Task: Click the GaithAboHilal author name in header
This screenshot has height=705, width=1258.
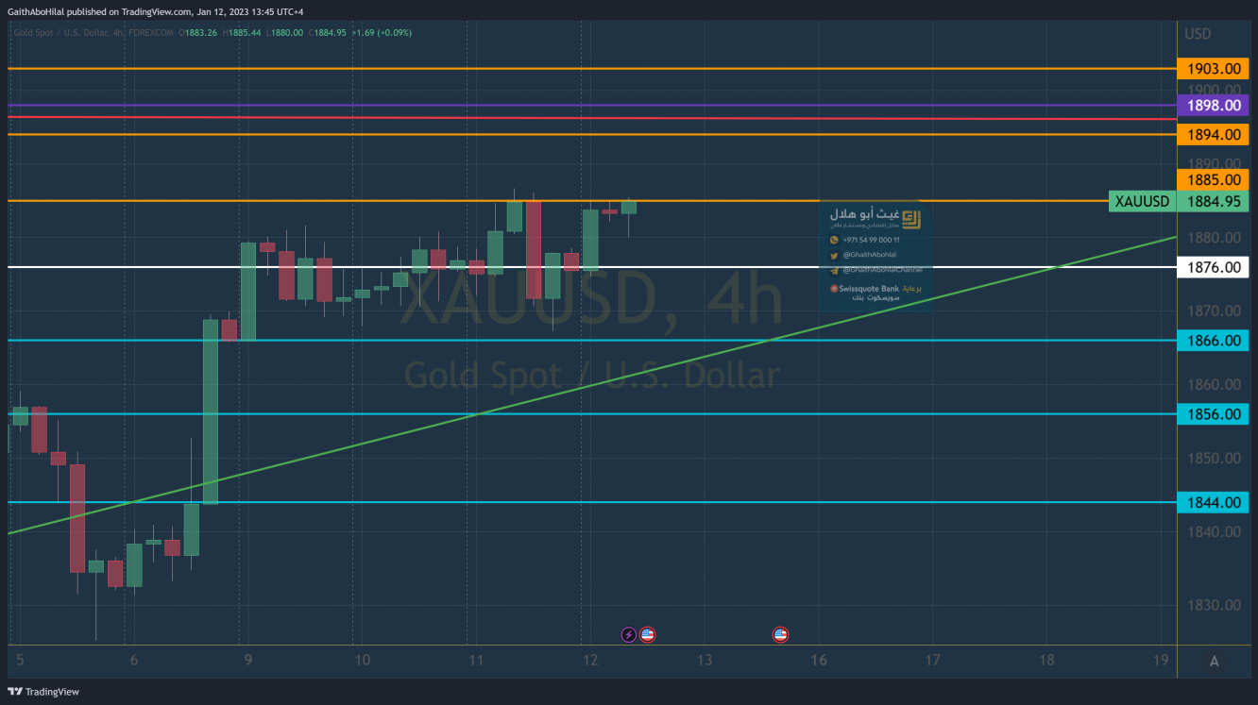Action: click(x=36, y=12)
